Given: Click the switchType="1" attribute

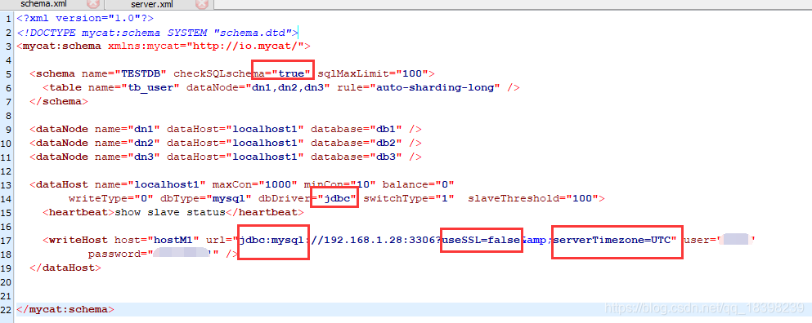Looking at the screenshot, I should 409,198.
